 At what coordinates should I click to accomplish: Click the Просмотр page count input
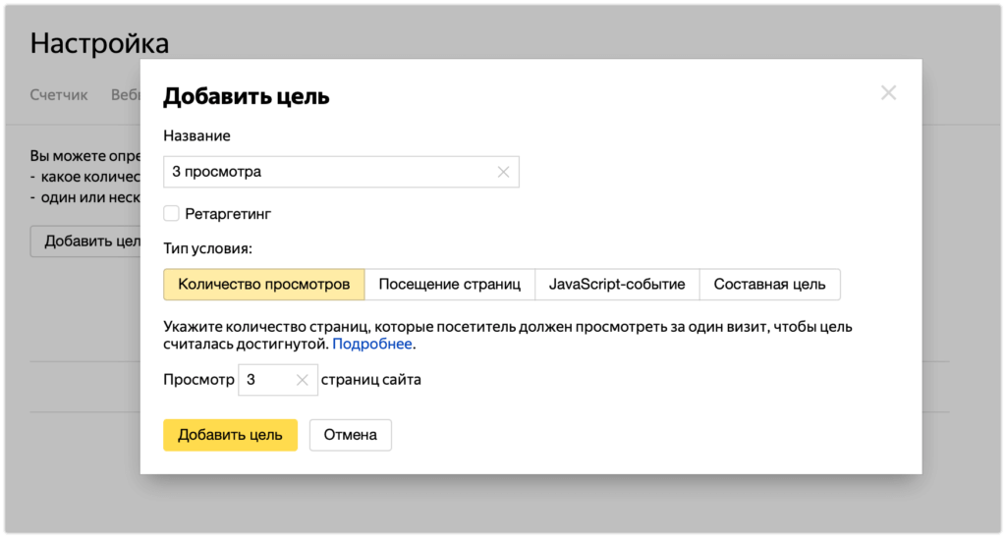click(x=265, y=380)
